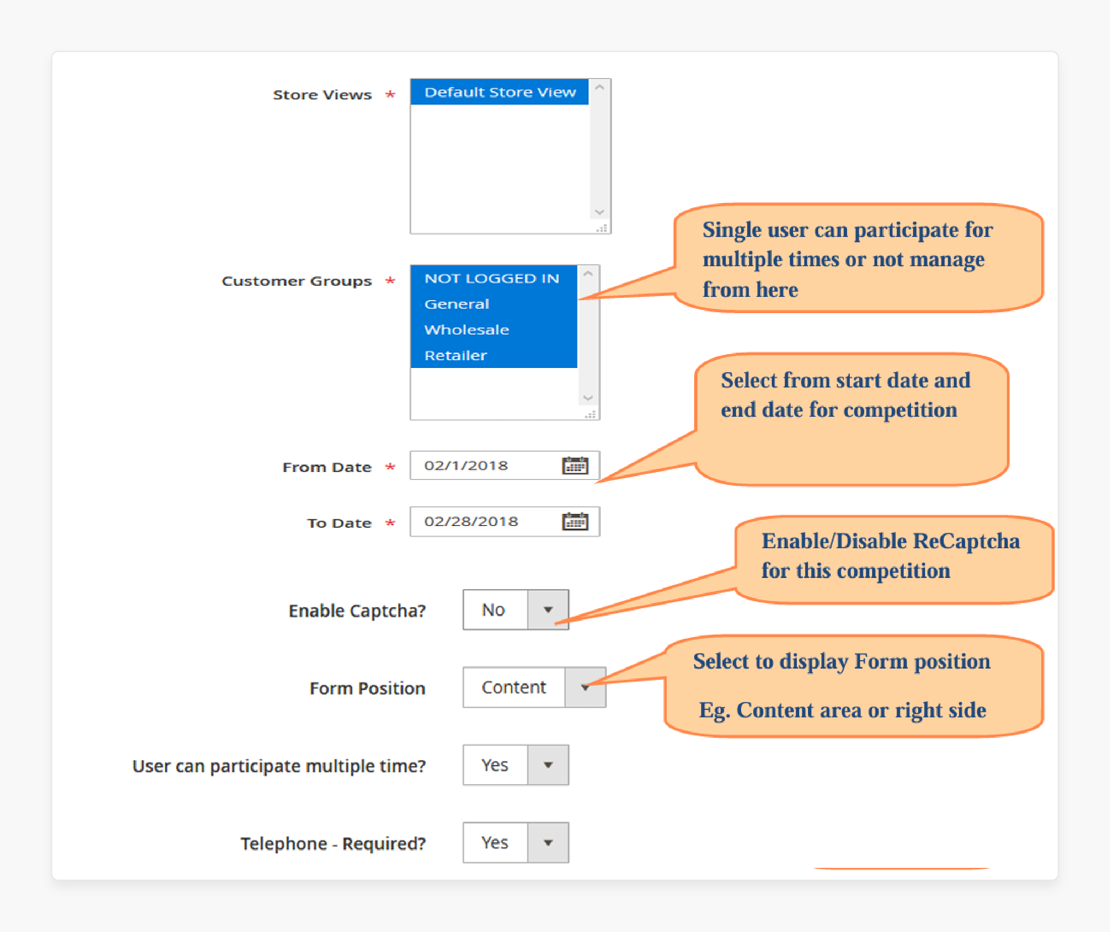Open the Enable Captcha dropdown

click(x=516, y=610)
